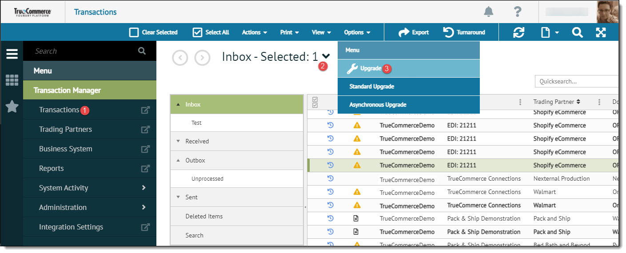Open the apps grid icon in the sidebar
Screen dimensions: 626x253
click(x=12, y=80)
